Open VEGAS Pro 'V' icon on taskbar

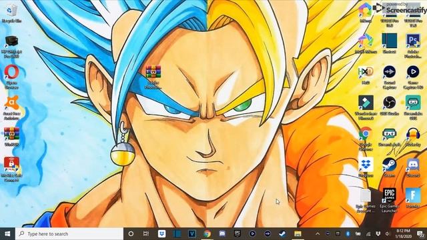click(192, 234)
